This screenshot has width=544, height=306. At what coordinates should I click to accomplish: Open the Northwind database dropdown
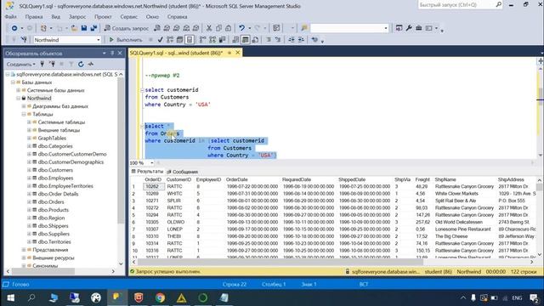(x=99, y=40)
